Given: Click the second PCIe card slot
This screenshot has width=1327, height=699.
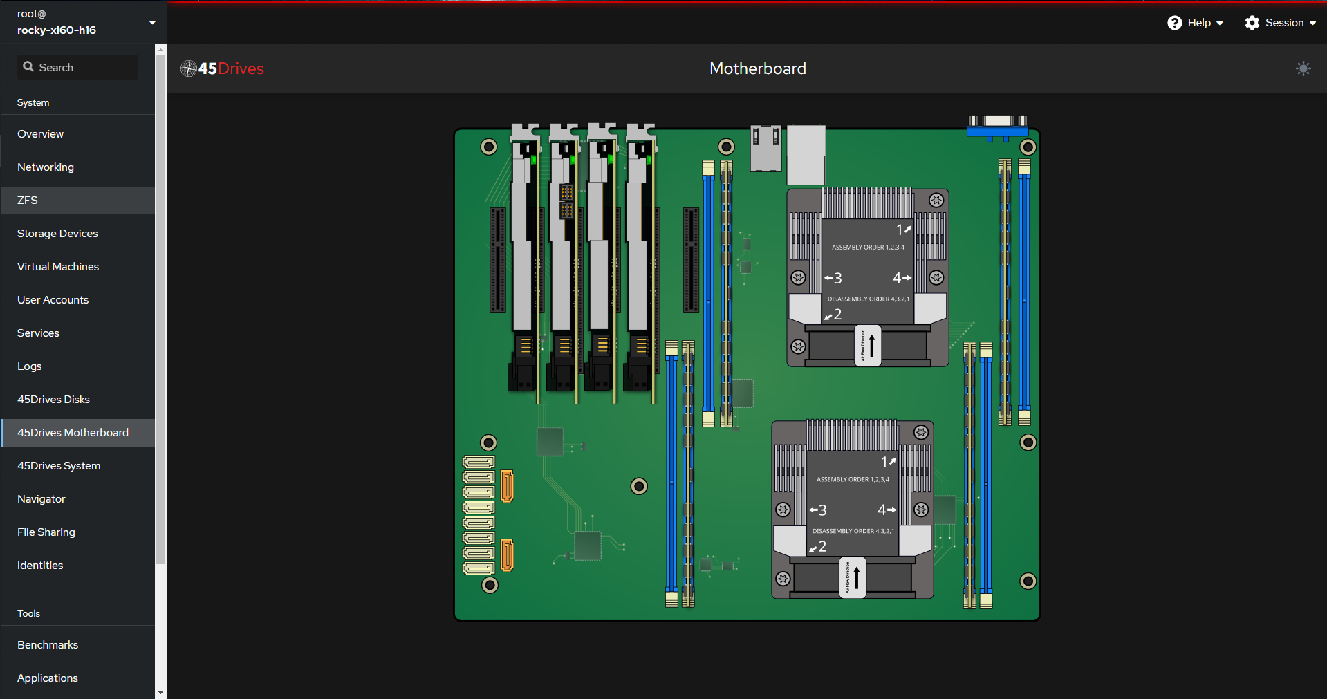Looking at the screenshot, I should 563,263.
